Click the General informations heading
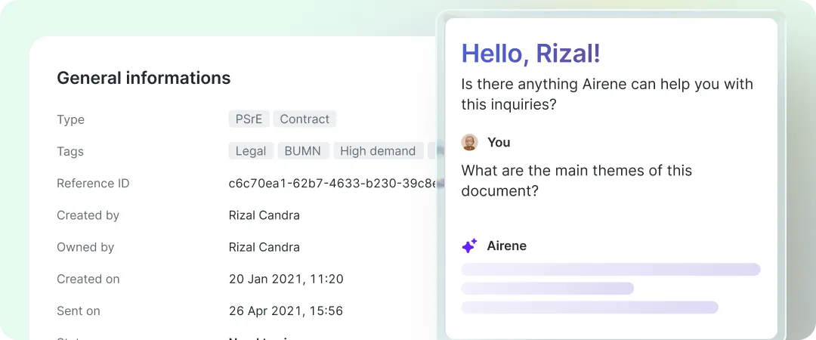 point(144,78)
